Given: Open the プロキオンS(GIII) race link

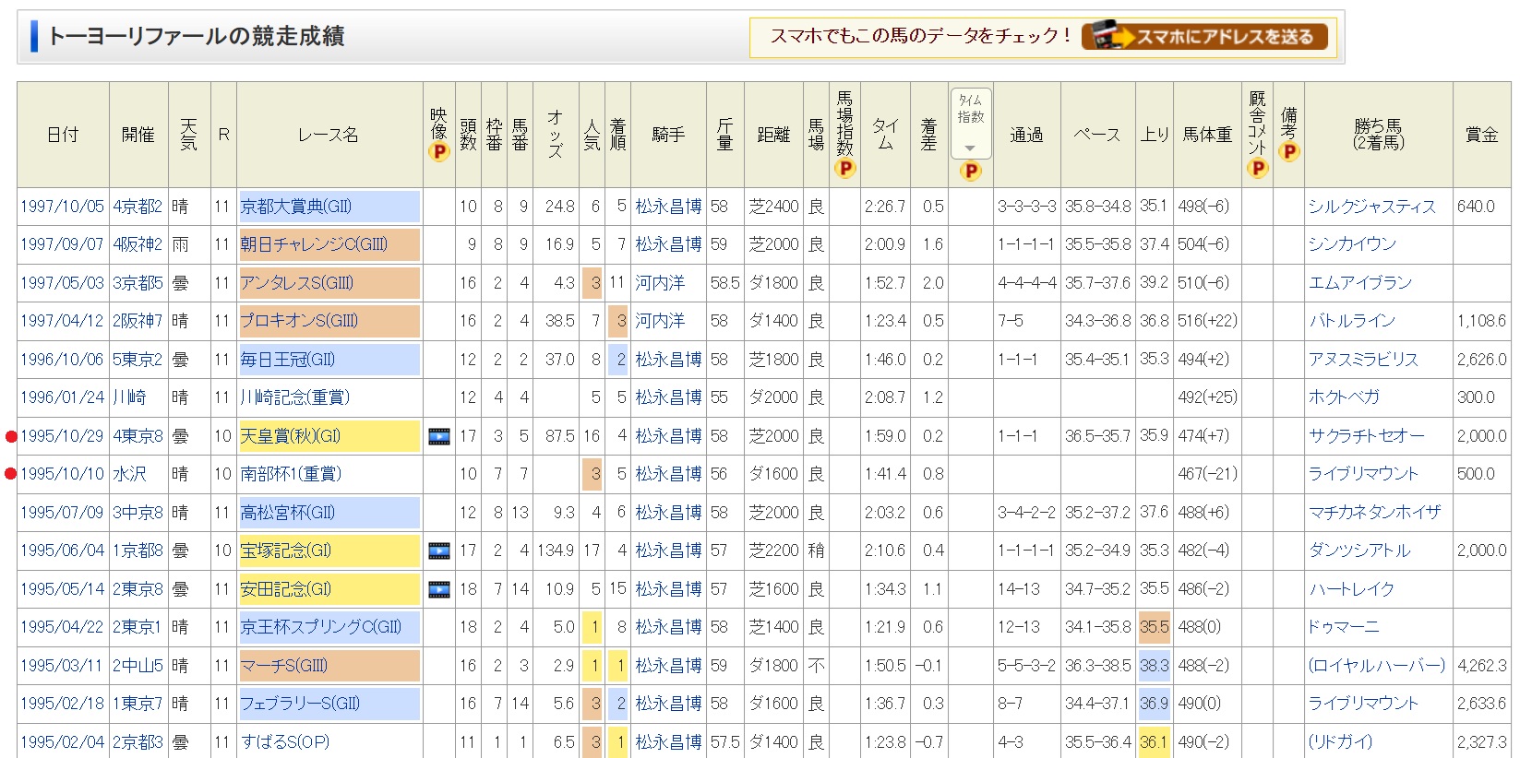Looking at the screenshot, I should pyautogui.click(x=299, y=321).
